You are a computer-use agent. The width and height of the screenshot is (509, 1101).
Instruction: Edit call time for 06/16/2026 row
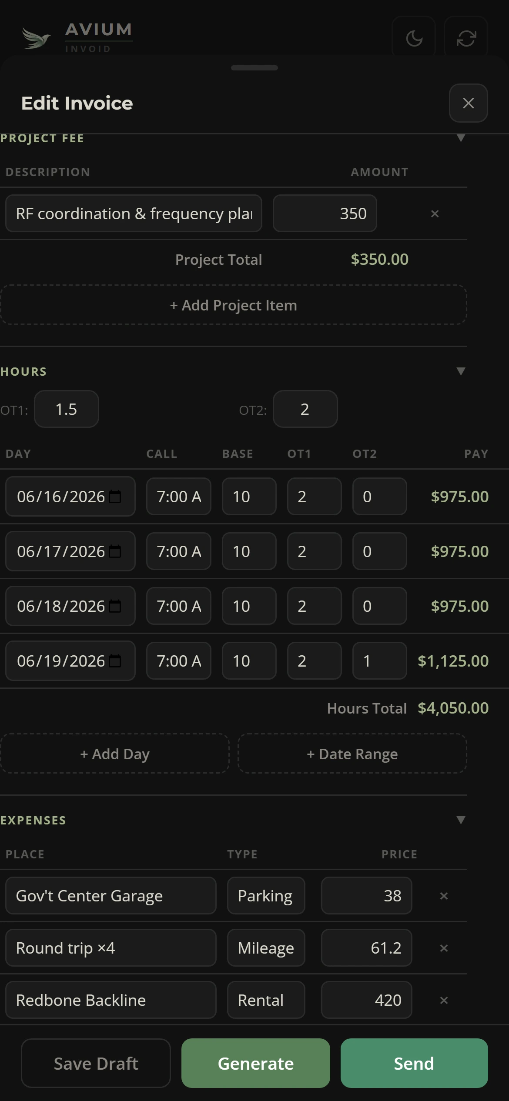point(179,497)
